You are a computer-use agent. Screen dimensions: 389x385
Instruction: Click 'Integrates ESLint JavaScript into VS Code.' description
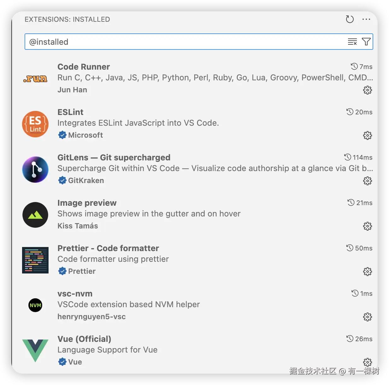(138, 123)
